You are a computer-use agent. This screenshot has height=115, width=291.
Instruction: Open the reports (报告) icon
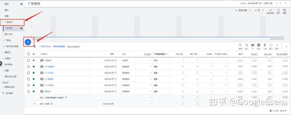click(258, 45)
